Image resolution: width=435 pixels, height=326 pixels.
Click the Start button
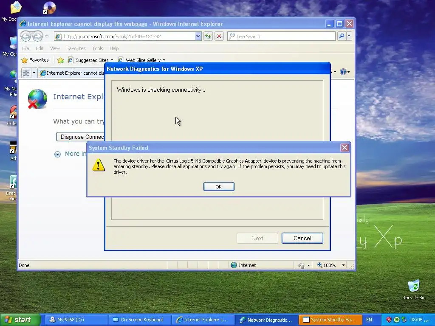(20, 320)
